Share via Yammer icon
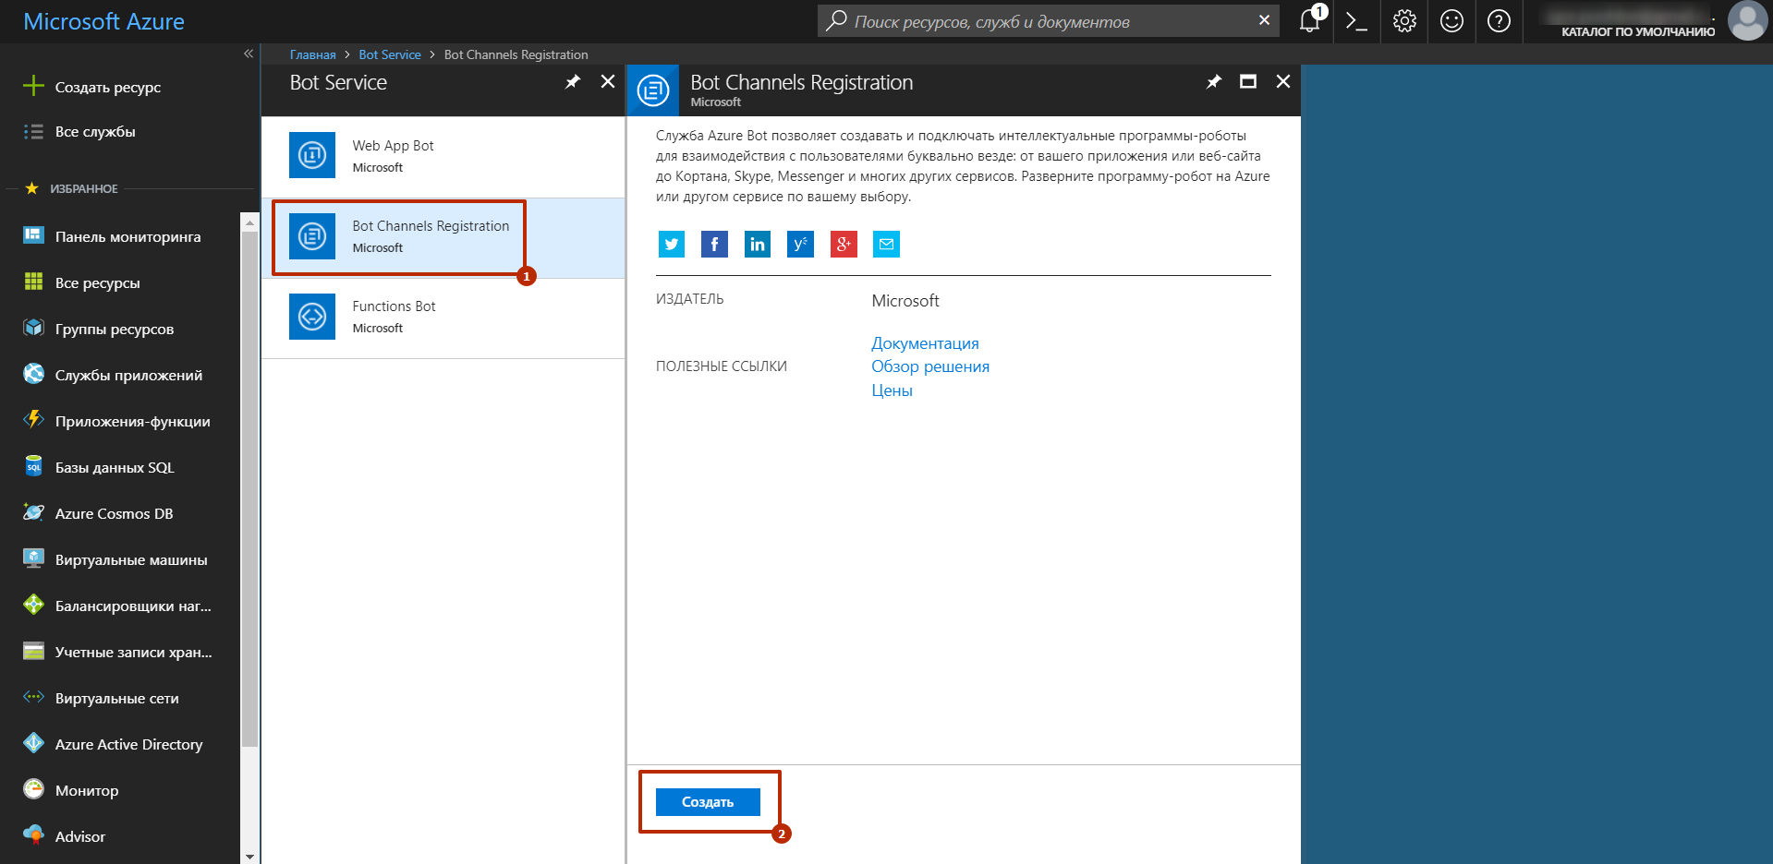 800,244
